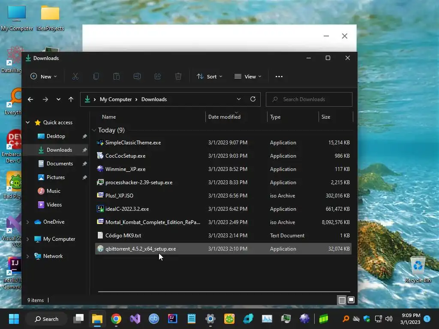Select Documents in the navigation pane
Screen dimensions: 439x329
pos(60,164)
